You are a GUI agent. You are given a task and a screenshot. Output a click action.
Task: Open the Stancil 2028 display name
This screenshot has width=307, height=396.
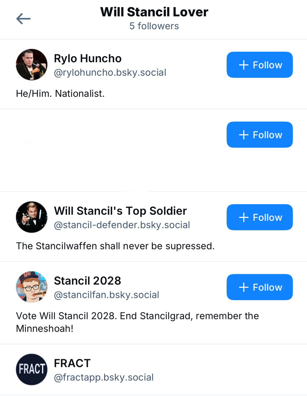point(87,281)
